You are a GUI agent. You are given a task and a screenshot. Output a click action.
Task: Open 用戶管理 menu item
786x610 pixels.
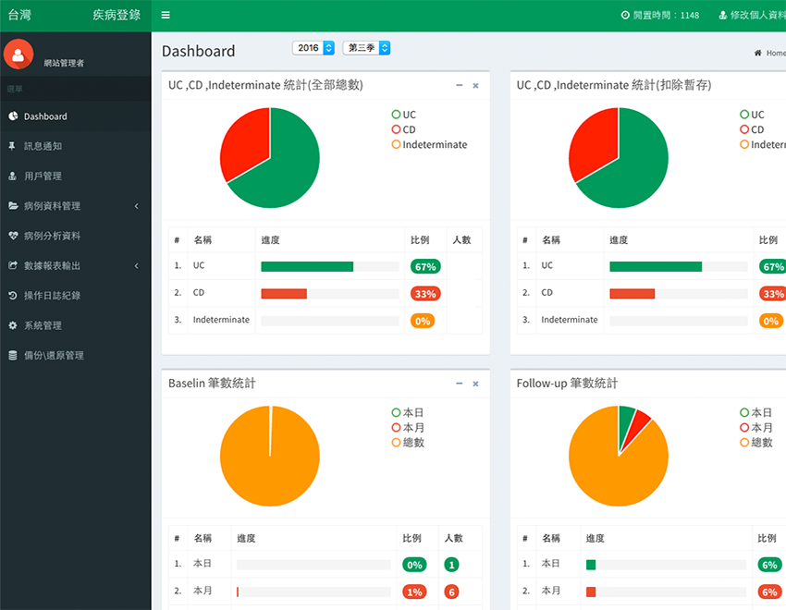(76, 176)
